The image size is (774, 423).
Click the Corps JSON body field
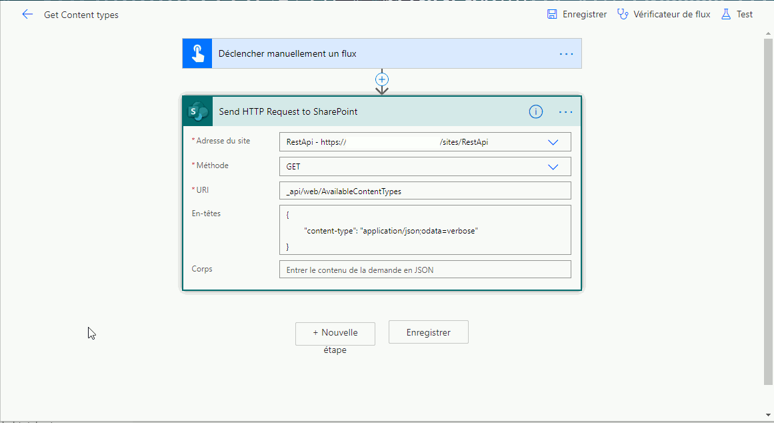coord(425,270)
